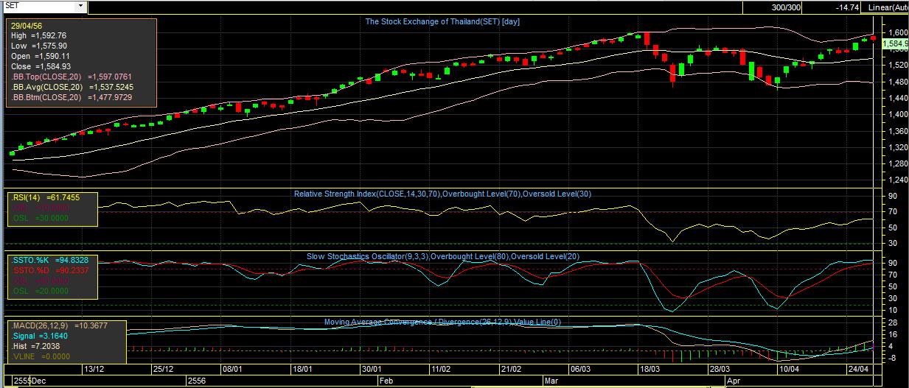This screenshot has width=909, height=388.
Task: Click the Slow Stochastics Oscillator panel title
Action: [x=442, y=256]
